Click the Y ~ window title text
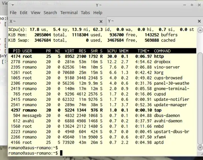Image resolution: width=203 pixels, height=160 pixels. [x=98, y=5]
